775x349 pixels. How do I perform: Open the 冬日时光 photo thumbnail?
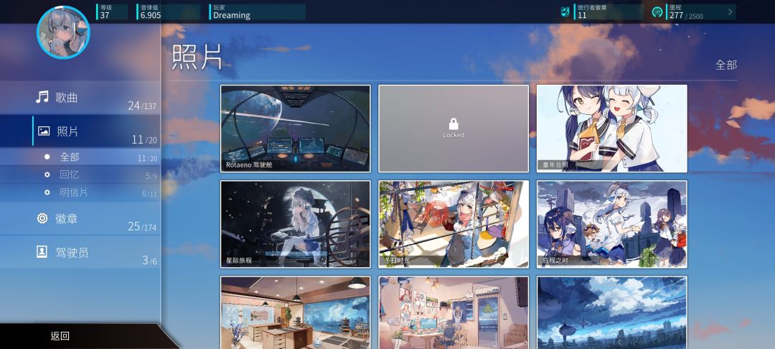(454, 224)
